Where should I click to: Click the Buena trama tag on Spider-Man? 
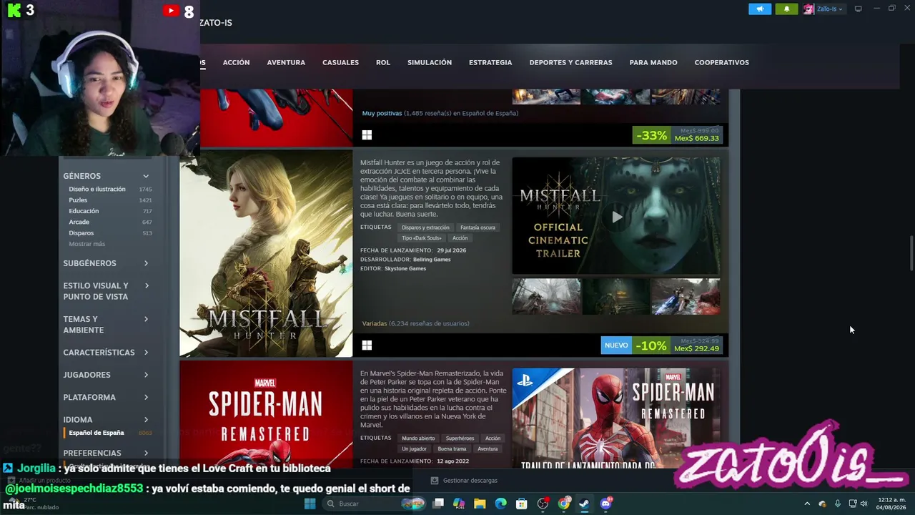click(452, 449)
